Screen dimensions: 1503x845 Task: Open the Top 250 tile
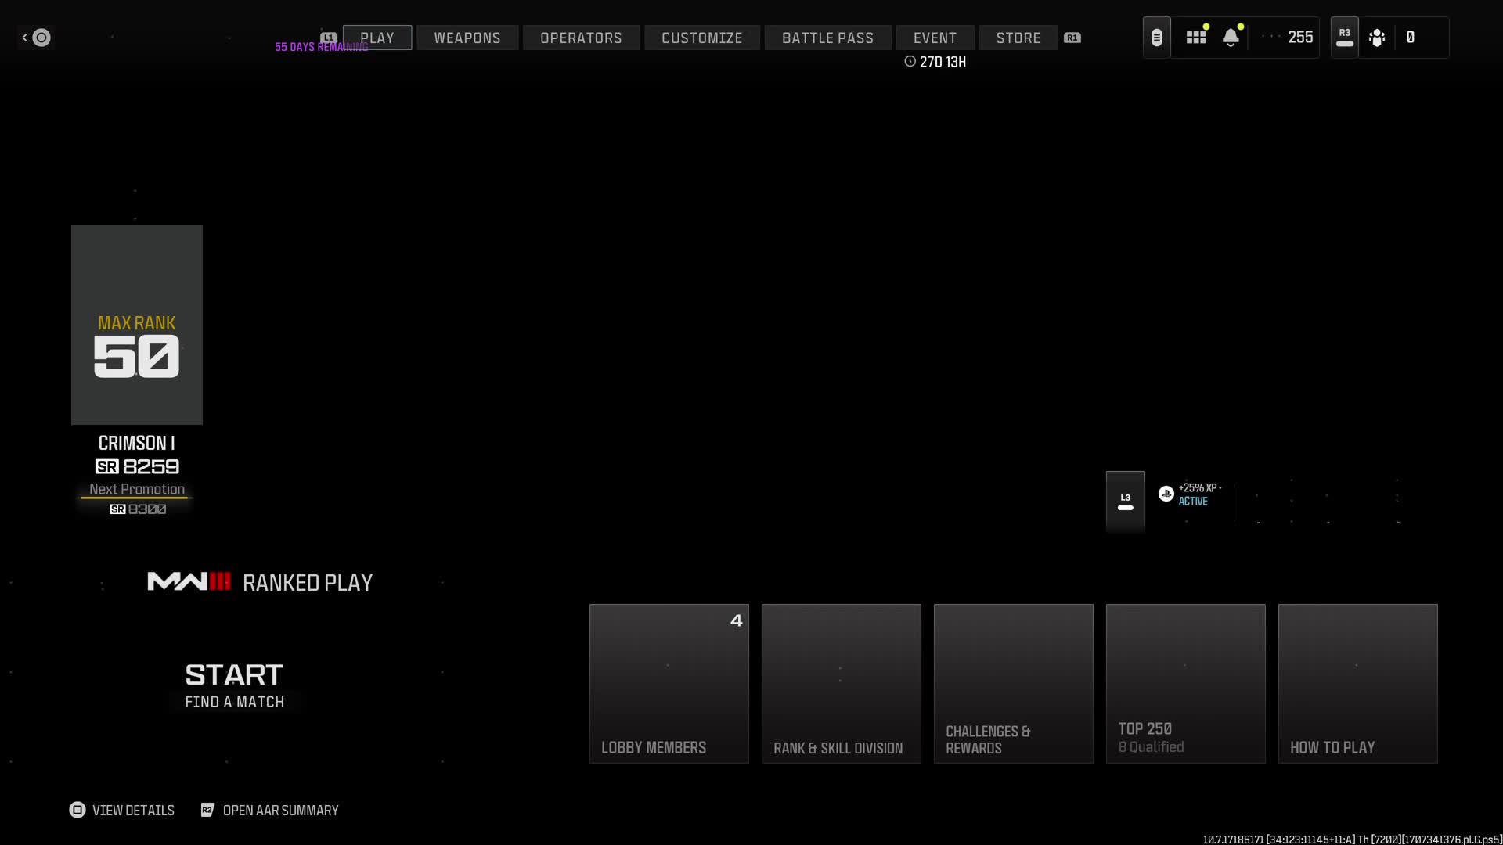(1186, 683)
